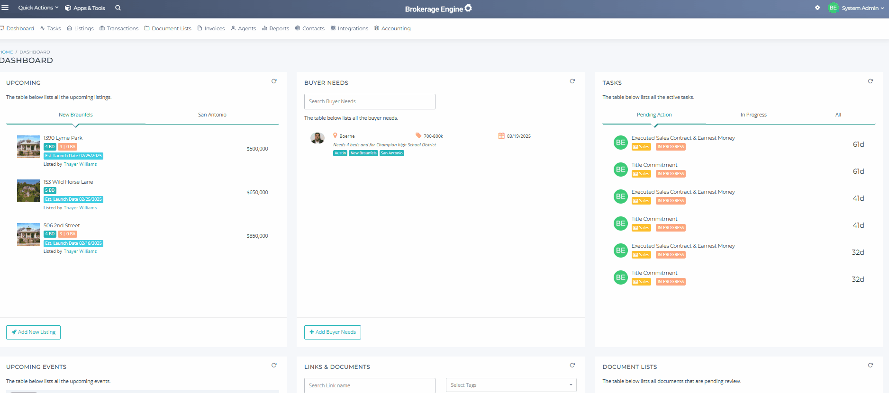Screen dimensions: 889x393
Task: Click the HOME breadcrumb link
Action: point(7,52)
